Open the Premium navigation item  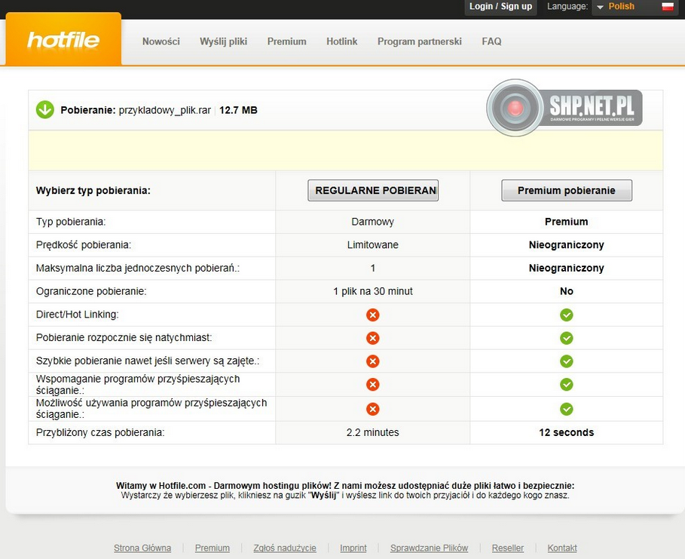point(286,41)
